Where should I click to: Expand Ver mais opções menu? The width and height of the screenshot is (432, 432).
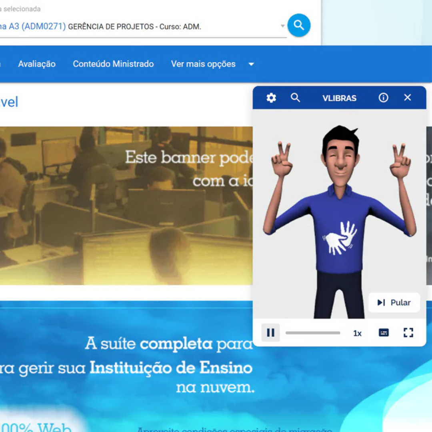click(x=212, y=64)
